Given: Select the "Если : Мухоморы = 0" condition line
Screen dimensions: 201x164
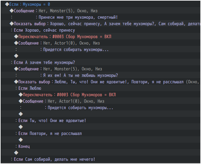Looking at the screenshot, I should (29, 4).
